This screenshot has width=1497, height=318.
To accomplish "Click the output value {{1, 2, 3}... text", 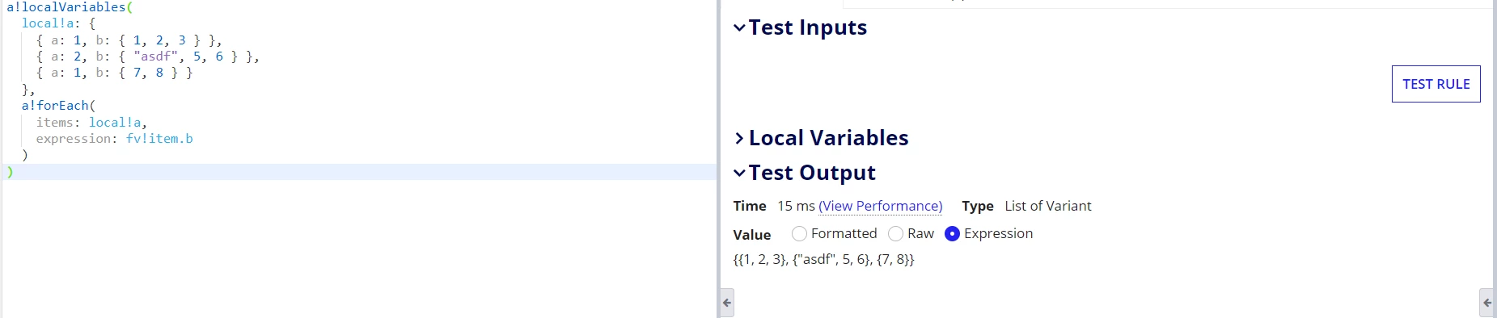I will point(823,259).
